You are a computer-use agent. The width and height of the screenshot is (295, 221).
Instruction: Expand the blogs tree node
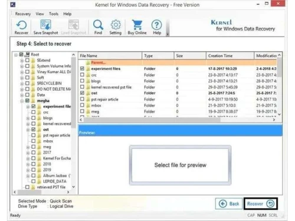click(28, 118)
